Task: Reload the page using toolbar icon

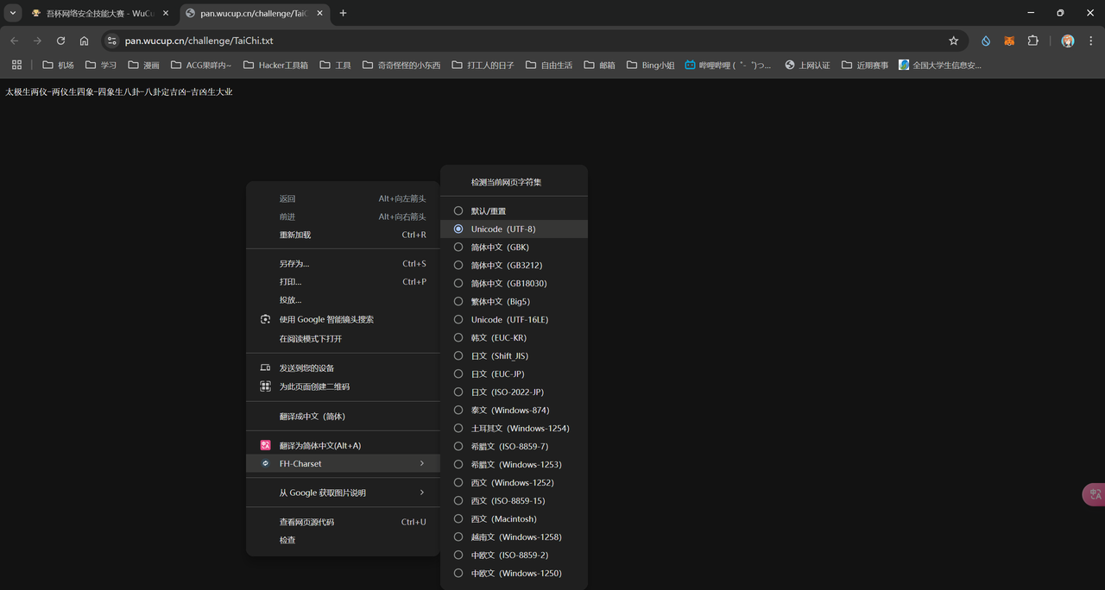Action: click(x=60, y=41)
